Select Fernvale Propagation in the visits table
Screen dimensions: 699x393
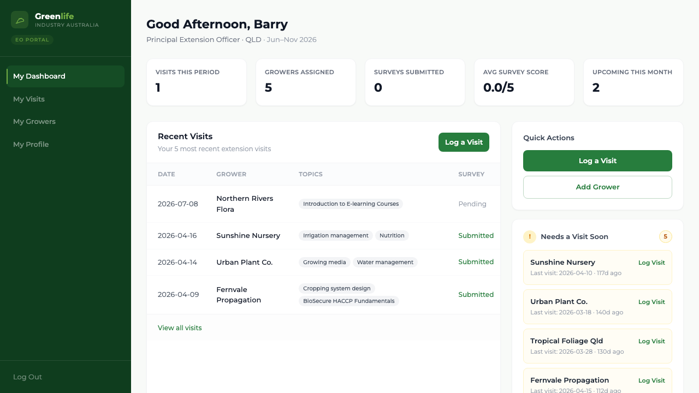tap(239, 295)
